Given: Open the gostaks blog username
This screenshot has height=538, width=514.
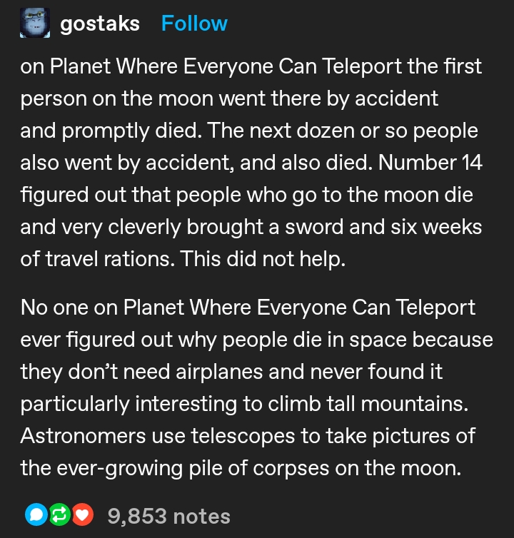Looking at the screenshot, I should pyautogui.click(x=100, y=24).
